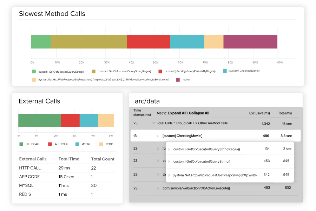Expand the partially hidden row with exclusive 342
Image resolution: width=316 pixels, height=211 pixels.
(158, 174)
